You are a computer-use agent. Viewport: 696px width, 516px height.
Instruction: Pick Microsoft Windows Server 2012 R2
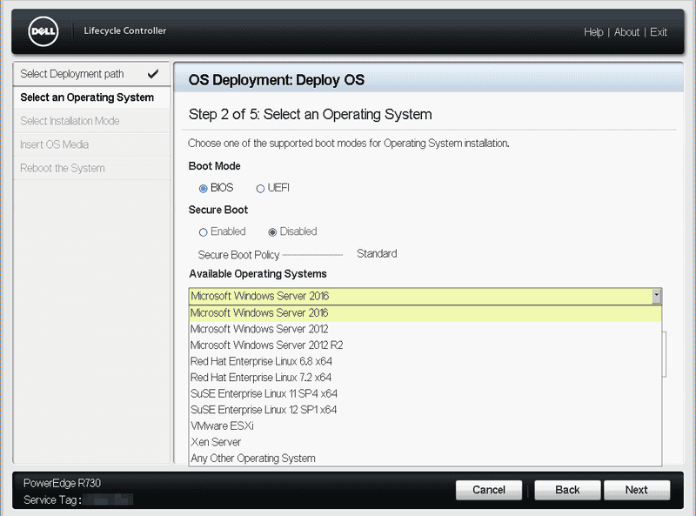click(x=266, y=345)
